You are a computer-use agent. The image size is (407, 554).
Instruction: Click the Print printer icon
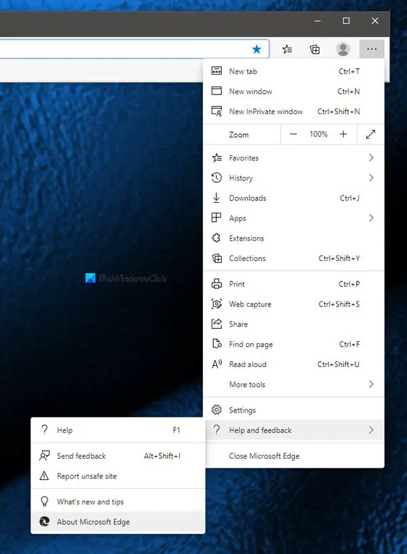(x=216, y=283)
